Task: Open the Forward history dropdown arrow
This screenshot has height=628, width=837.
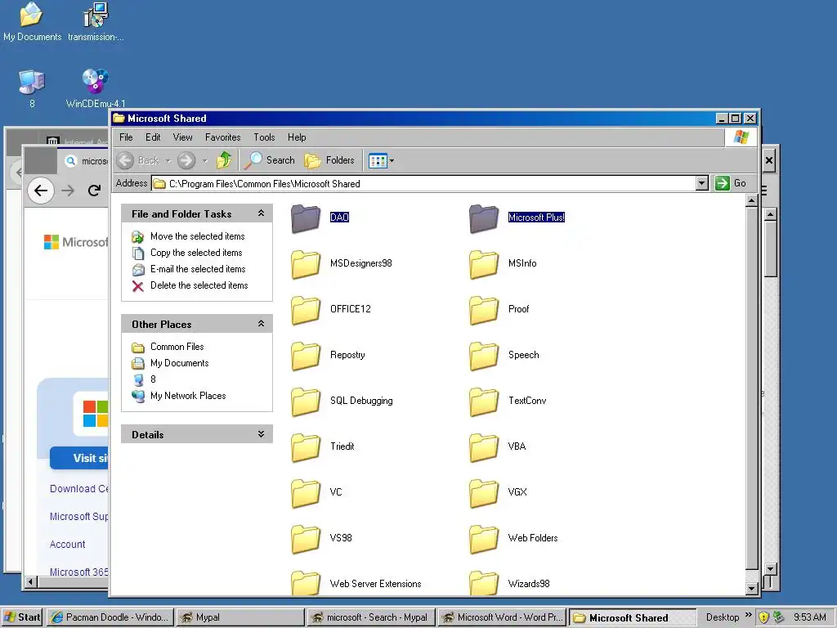Action: click(205, 160)
